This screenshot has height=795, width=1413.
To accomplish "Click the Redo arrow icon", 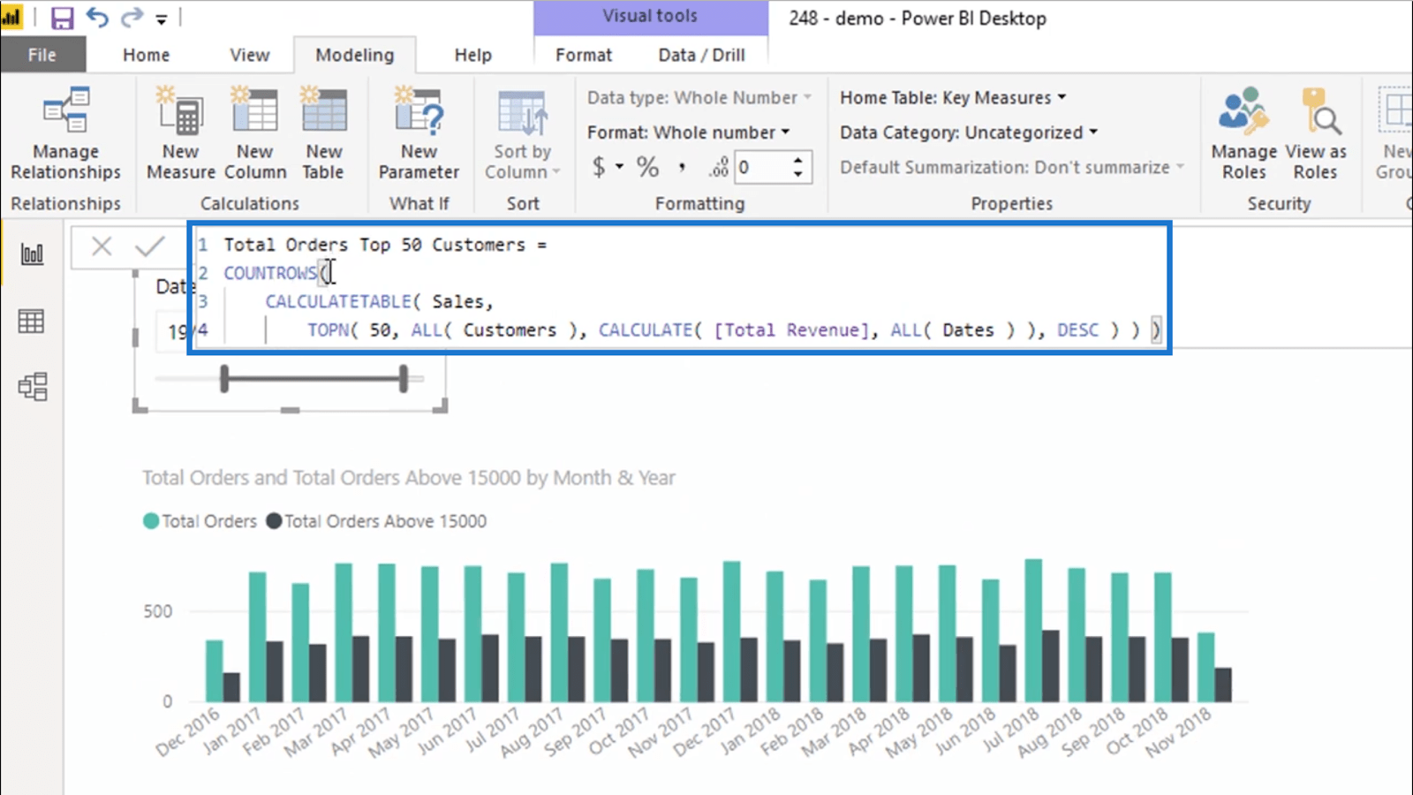I will click(132, 18).
